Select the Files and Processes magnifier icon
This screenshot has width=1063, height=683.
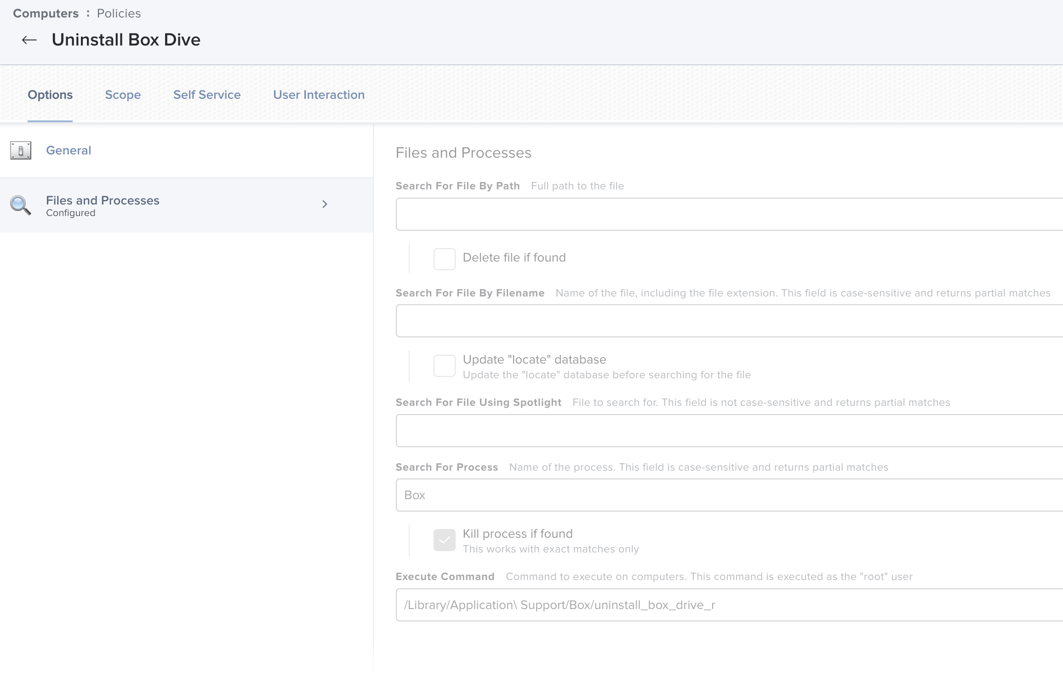click(21, 205)
